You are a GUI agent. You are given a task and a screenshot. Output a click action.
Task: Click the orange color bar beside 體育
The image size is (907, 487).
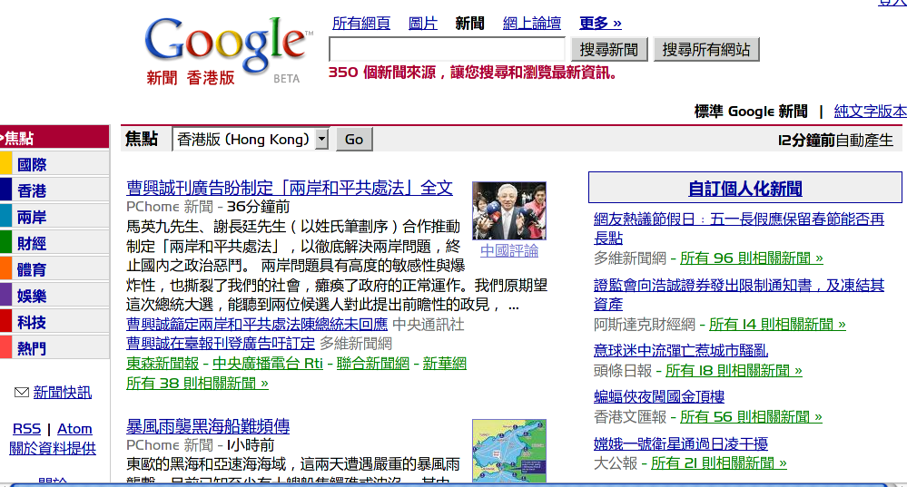[5, 268]
